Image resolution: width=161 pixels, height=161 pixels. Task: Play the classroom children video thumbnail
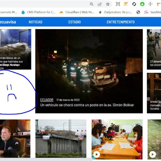click(97, 154)
